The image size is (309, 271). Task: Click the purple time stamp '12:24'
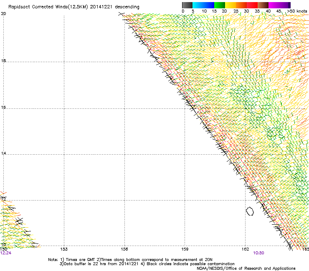[x=6, y=253]
